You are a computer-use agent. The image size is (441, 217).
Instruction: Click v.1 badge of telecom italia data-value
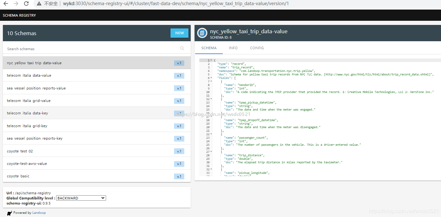pos(179,76)
